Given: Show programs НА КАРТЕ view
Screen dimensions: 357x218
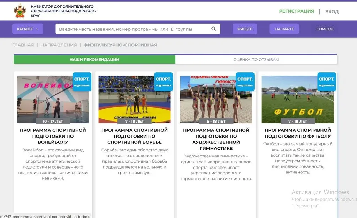Looking at the screenshot, I should [x=284, y=29].
